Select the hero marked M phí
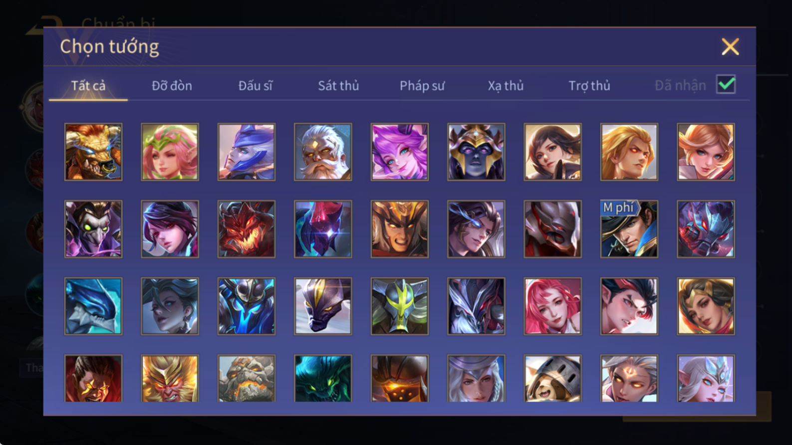Screen dimensions: 792x445 click(629, 229)
